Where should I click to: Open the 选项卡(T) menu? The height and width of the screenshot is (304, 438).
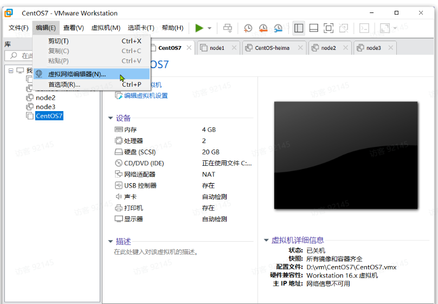click(141, 28)
